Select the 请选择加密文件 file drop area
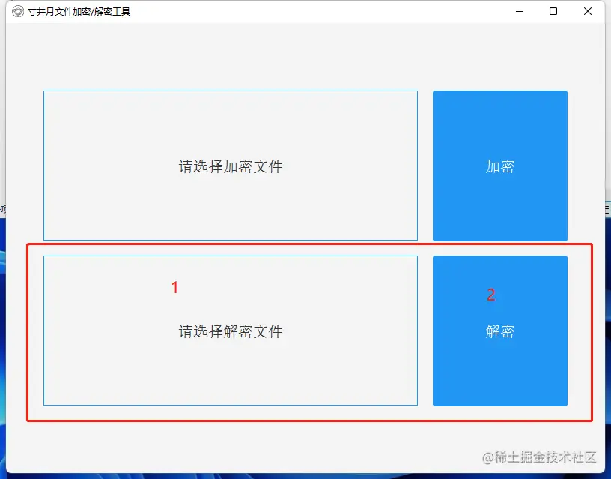Image resolution: width=611 pixels, height=479 pixels. (231, 166)
